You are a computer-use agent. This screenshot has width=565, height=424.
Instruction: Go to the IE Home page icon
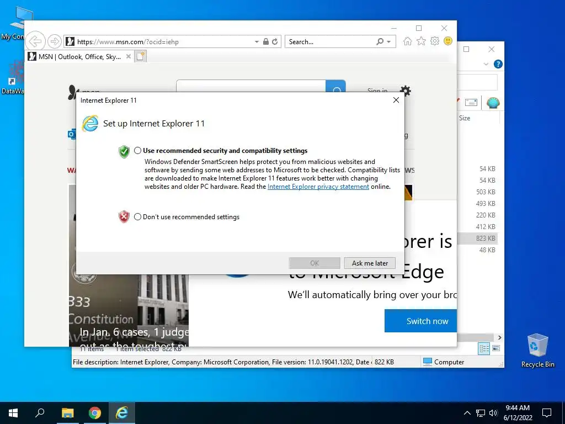click(408, 41)
